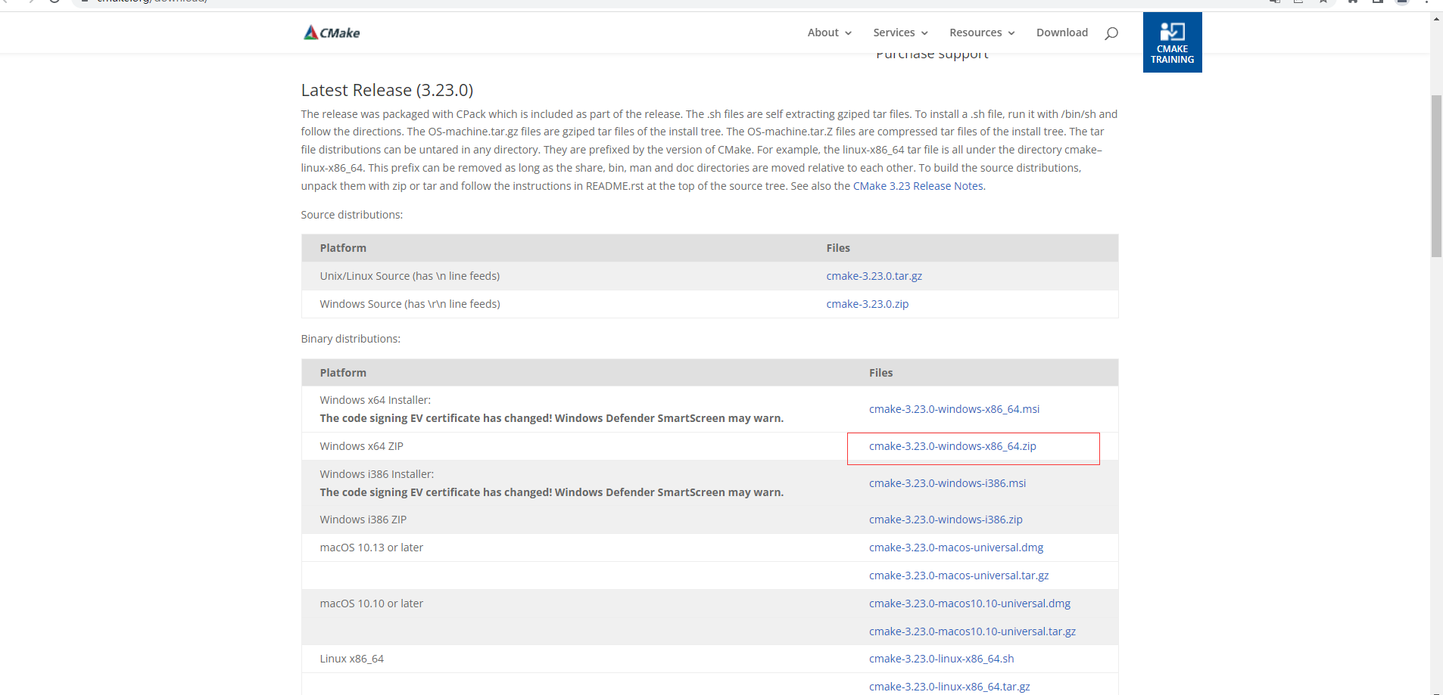The height and width of the screenshot is (695, 1443).
Task: Download cmake-3.23.0-windows-x86_64.msi installer
Action: [x=954, y=409]
